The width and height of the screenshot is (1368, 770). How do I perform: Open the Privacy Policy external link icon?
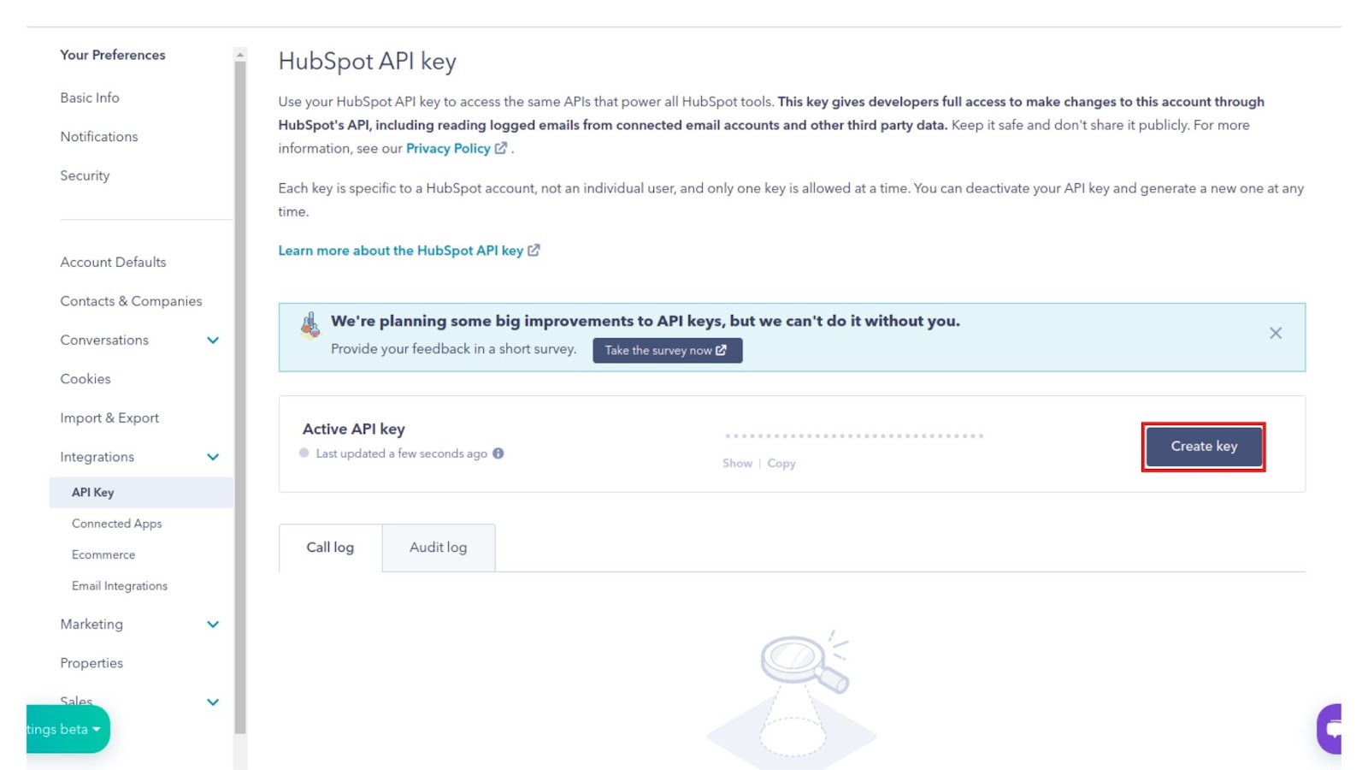point(501,148)
